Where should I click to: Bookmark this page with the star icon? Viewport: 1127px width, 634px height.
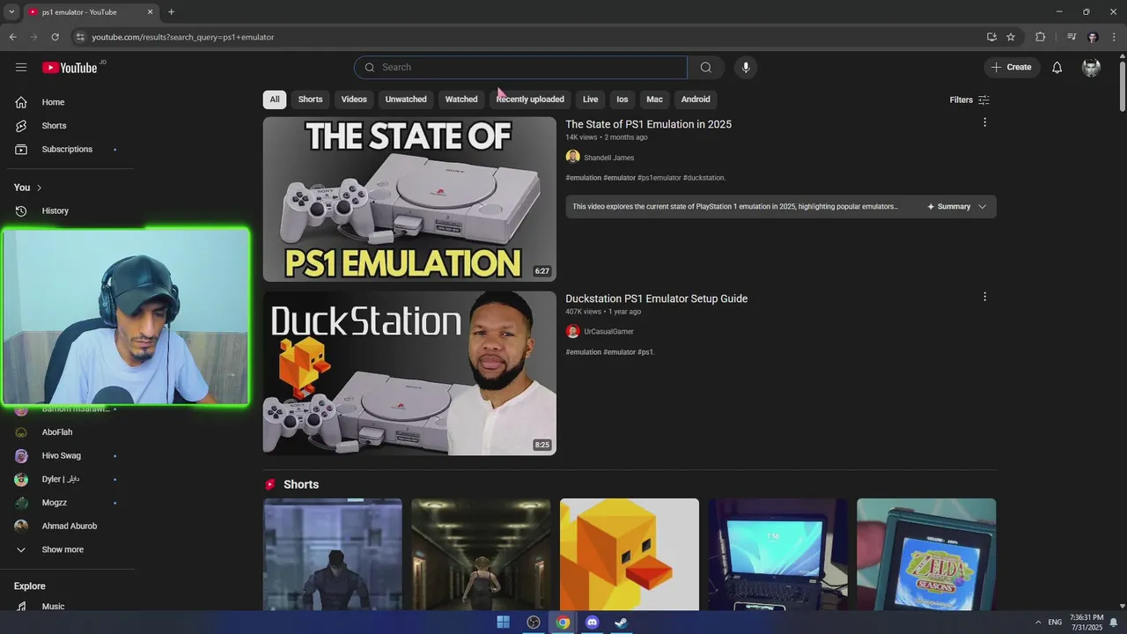(1011, 37)
